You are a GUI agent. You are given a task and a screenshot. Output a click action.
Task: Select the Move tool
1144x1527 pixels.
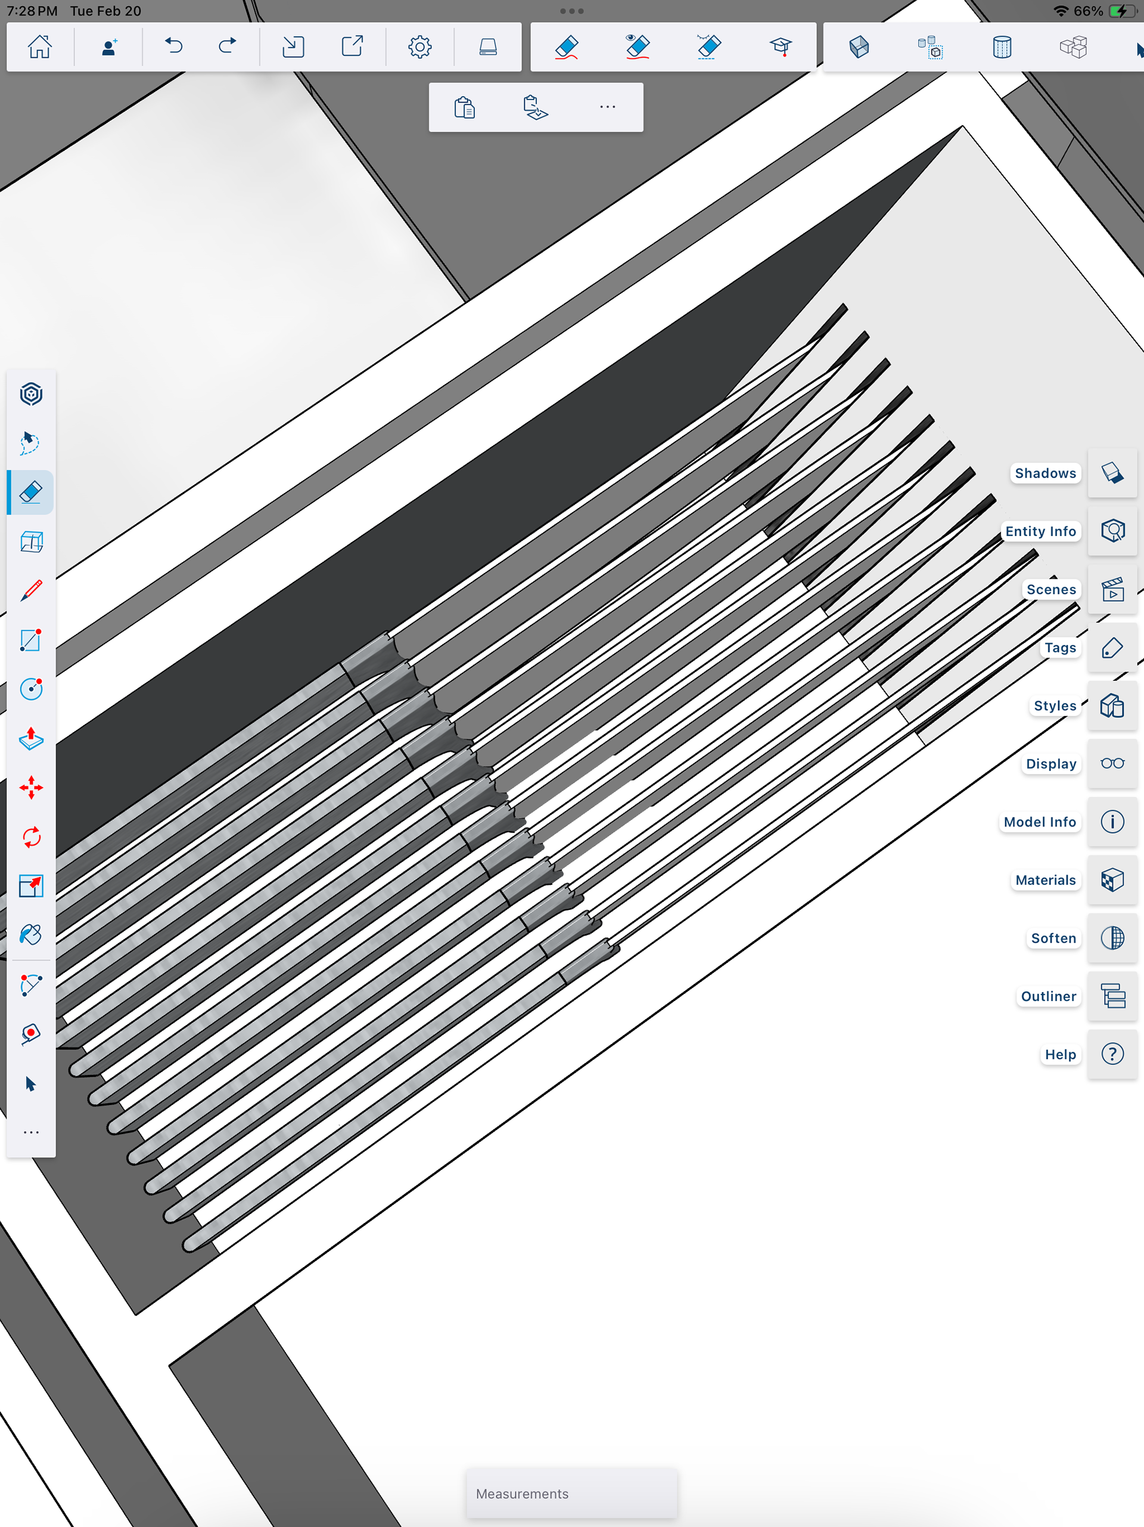click(31, 788)
